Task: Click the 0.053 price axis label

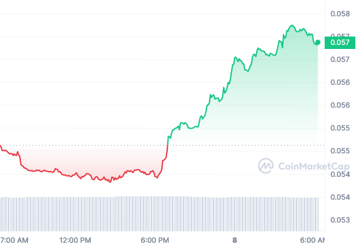Action: pos(340,220)
